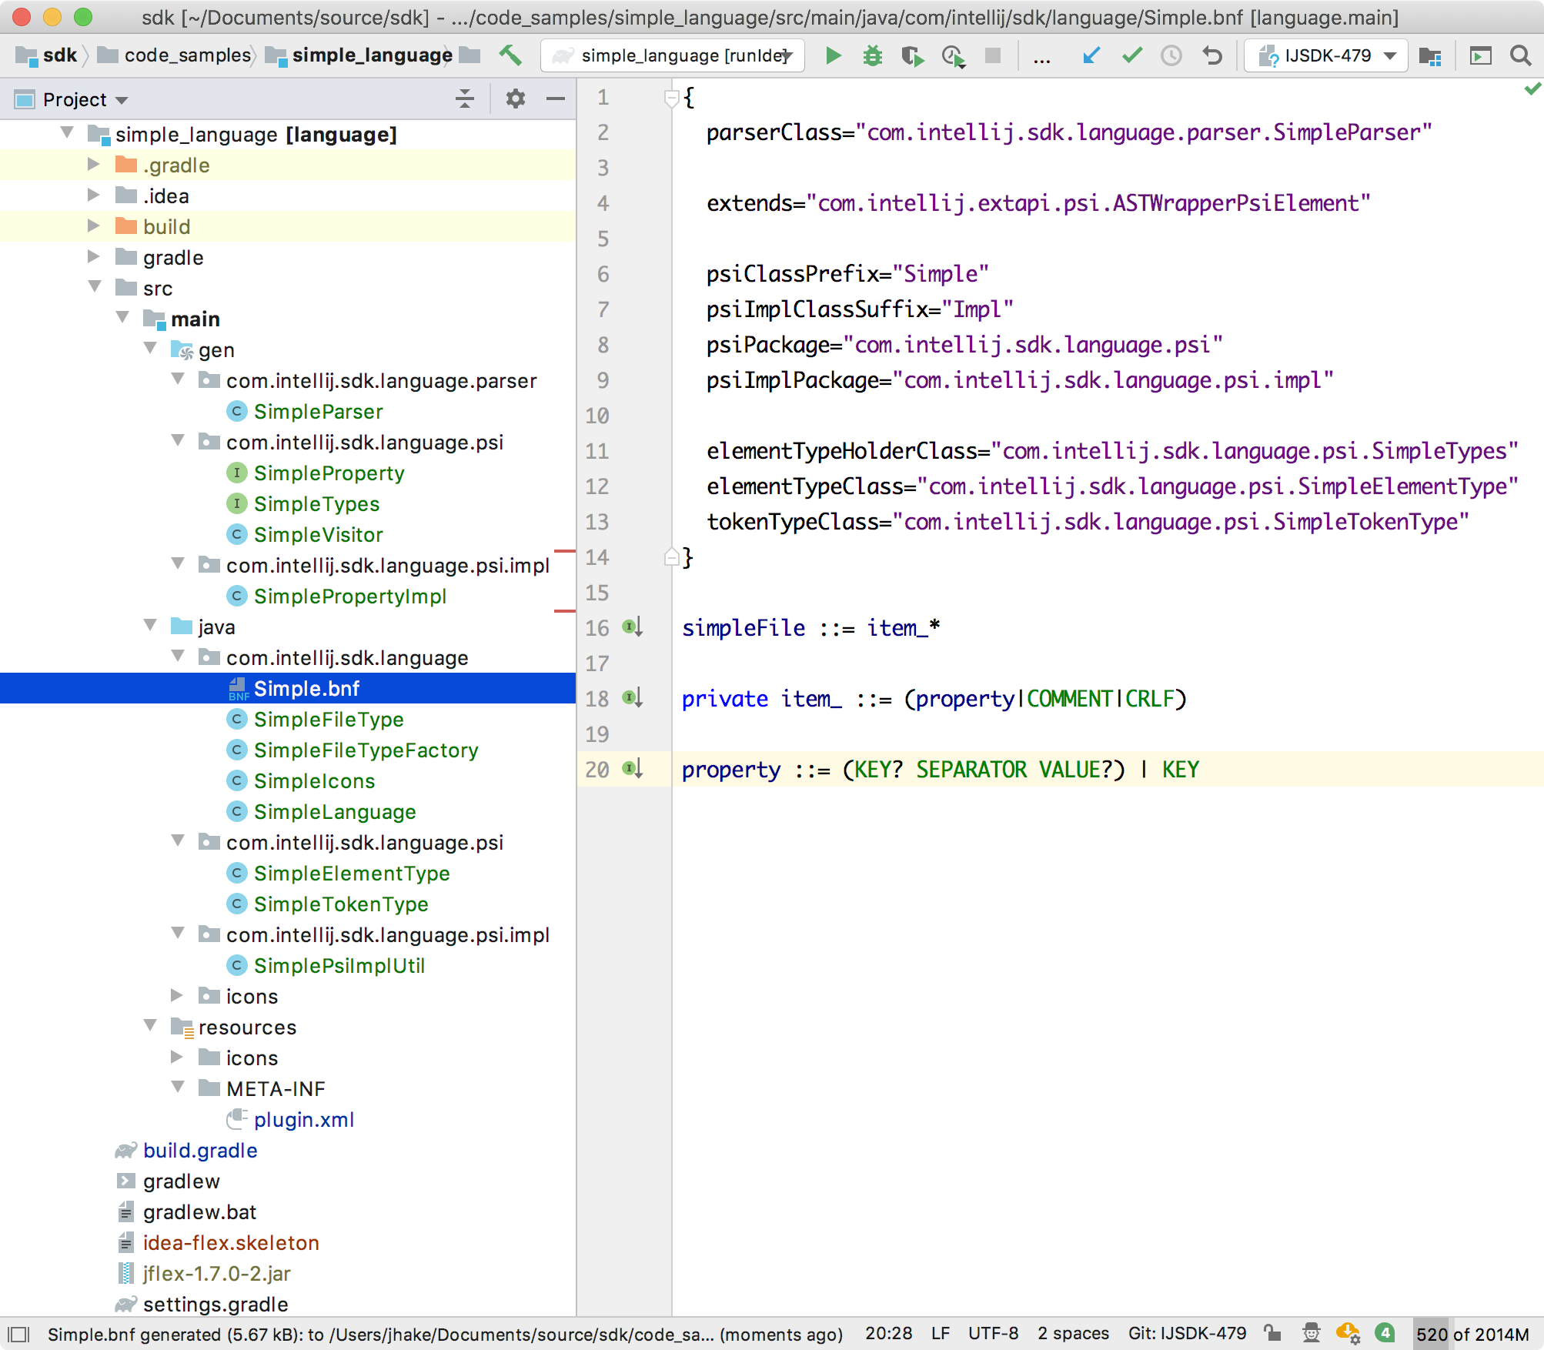1544x1350 pixels.
Task: Collapse all nodes using the Project panel icon
Action: click(465, 99)
